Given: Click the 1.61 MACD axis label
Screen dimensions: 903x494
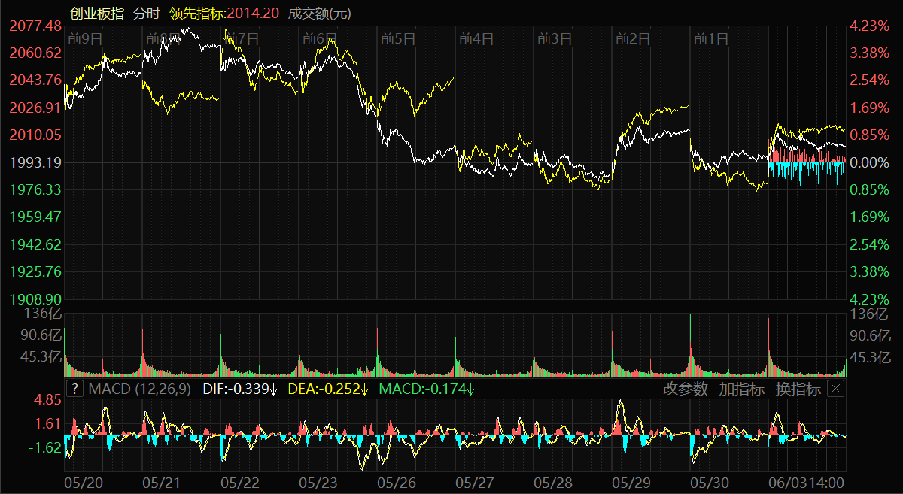Looking at the screenshot, I should 47,423.
